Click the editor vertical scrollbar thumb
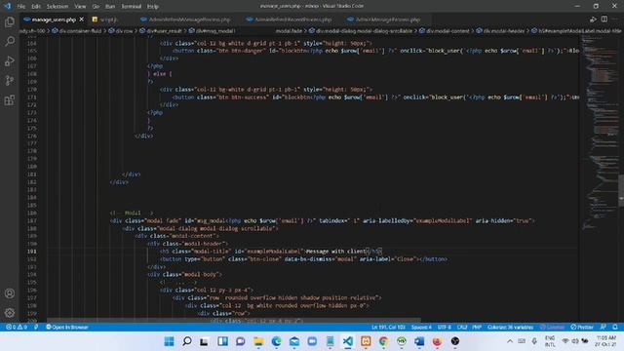 coord(622,190)
